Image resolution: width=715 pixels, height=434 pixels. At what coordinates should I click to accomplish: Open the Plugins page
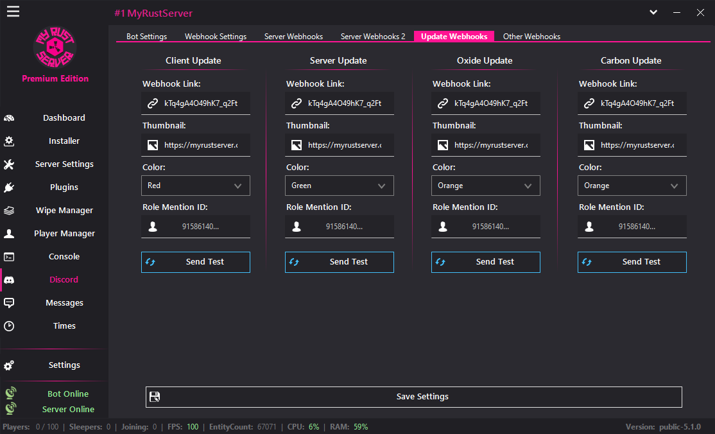pos(64,187)
